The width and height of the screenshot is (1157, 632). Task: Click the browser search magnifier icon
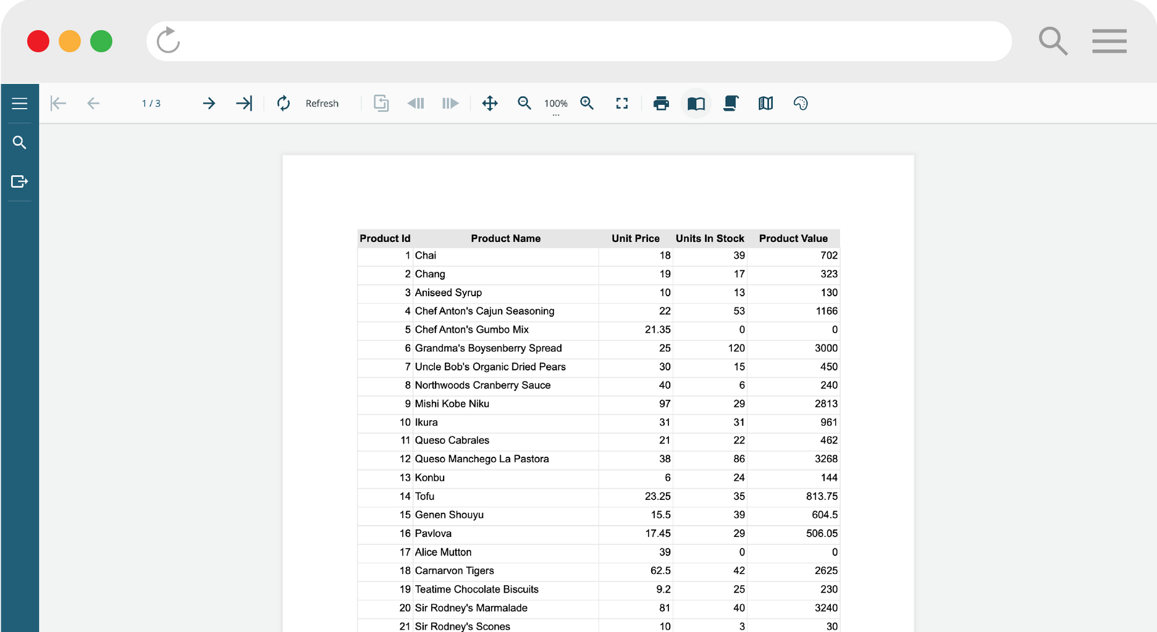pos(1053,41)
